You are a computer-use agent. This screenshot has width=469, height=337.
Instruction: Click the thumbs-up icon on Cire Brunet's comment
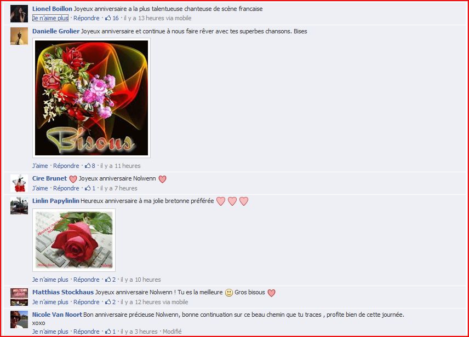coord(88,188)
